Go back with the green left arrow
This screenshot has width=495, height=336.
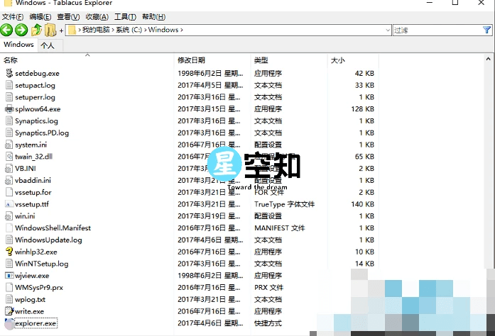point(6,30)
